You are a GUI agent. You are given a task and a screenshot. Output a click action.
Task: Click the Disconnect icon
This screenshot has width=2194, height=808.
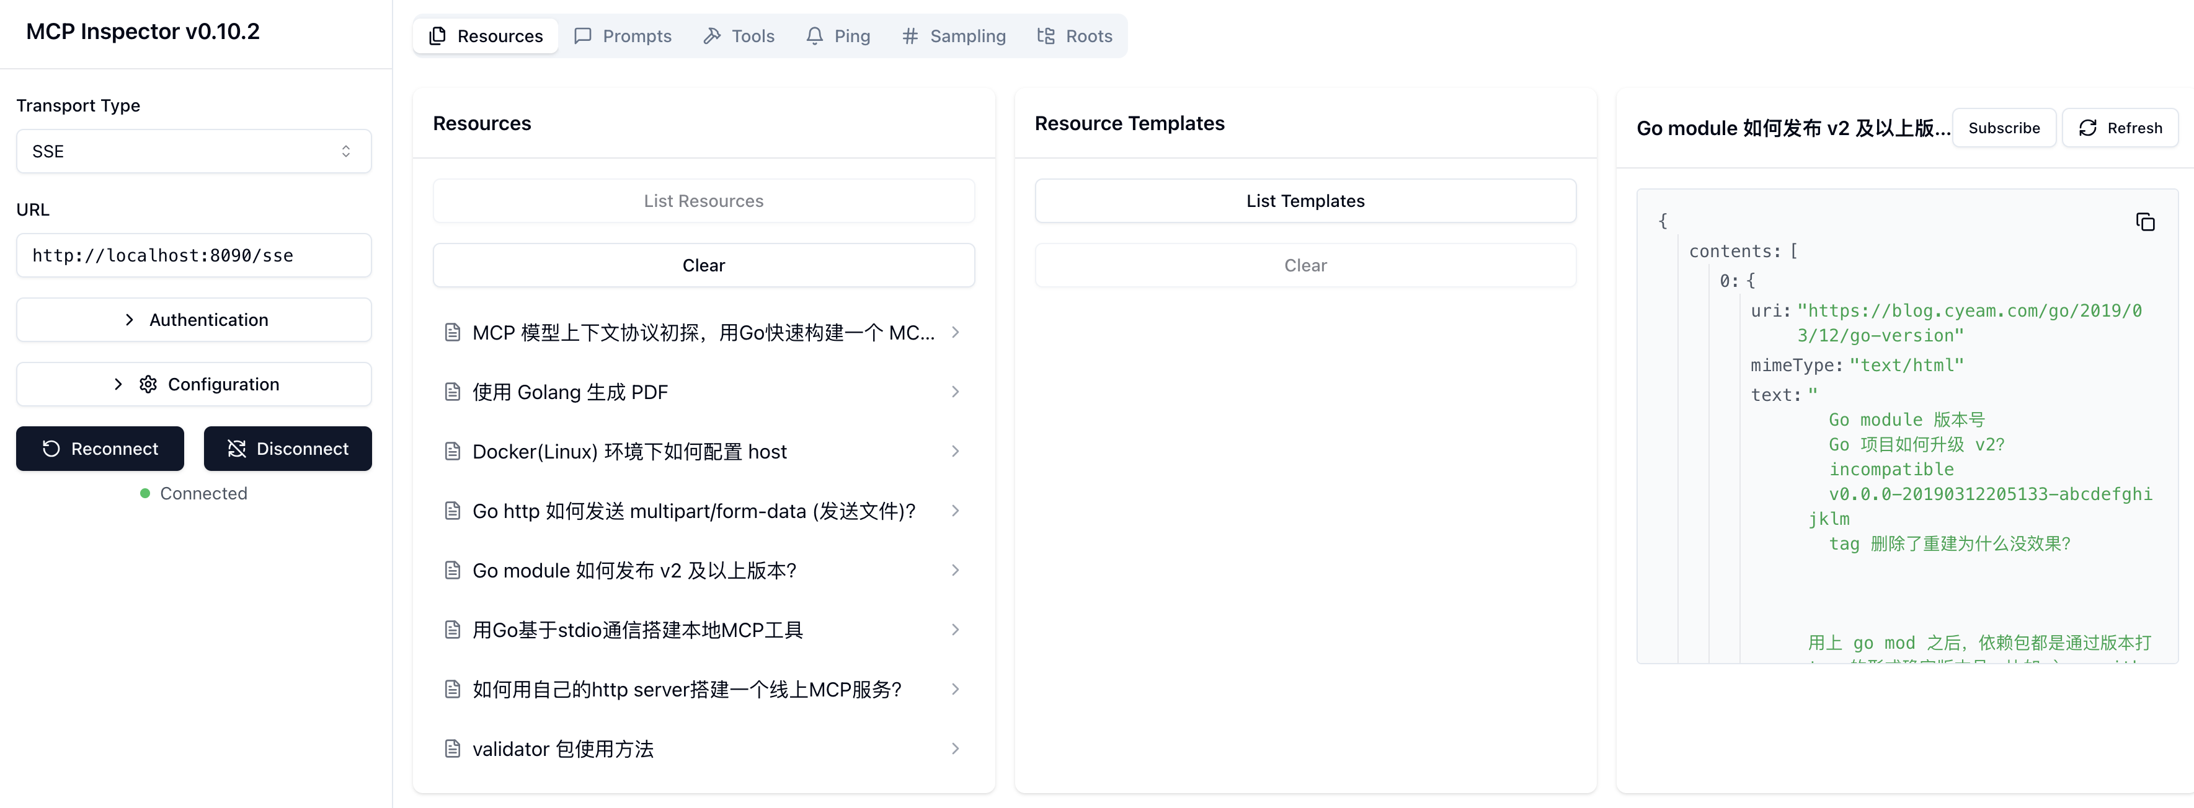[x=237, y=449]
